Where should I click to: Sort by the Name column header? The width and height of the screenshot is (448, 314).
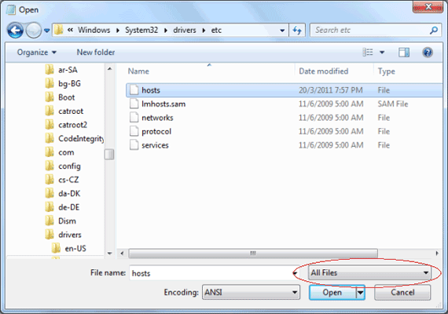[x=138, y=71]
